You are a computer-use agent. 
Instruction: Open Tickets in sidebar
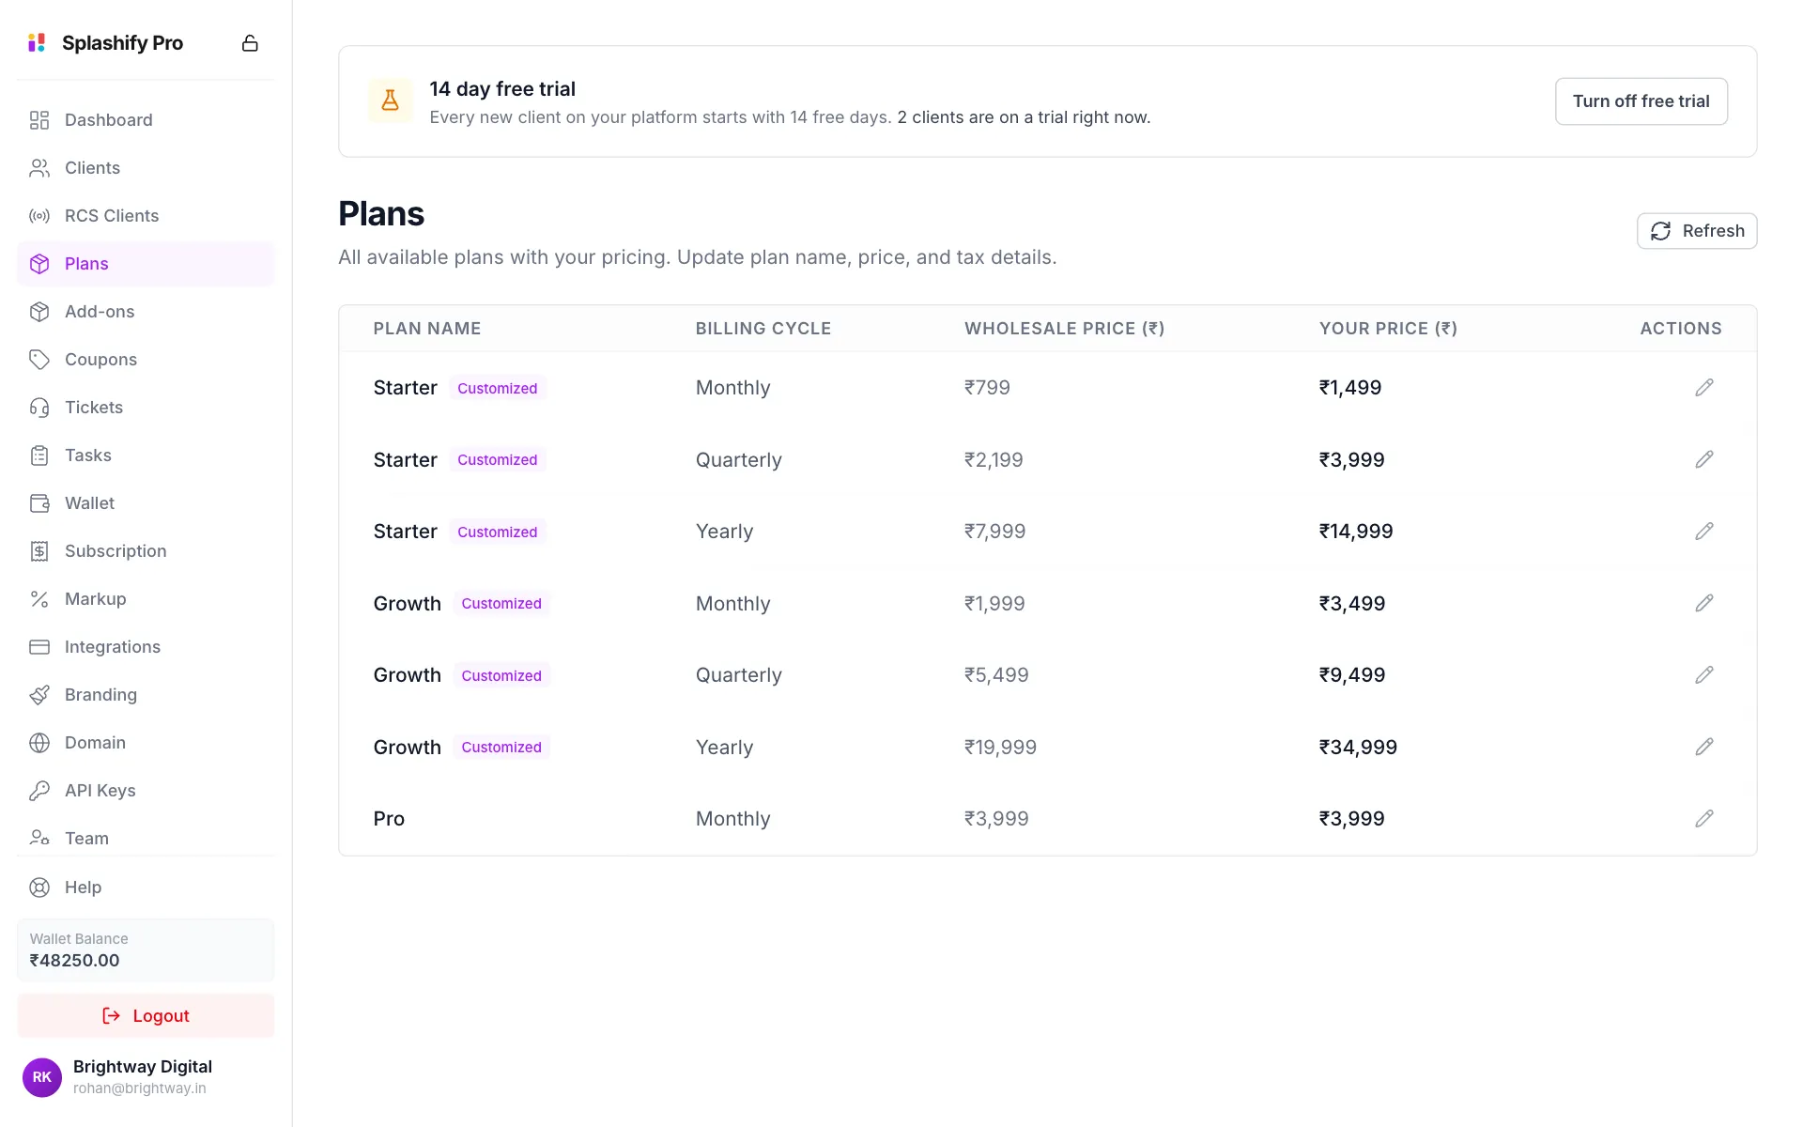[146, 408]
